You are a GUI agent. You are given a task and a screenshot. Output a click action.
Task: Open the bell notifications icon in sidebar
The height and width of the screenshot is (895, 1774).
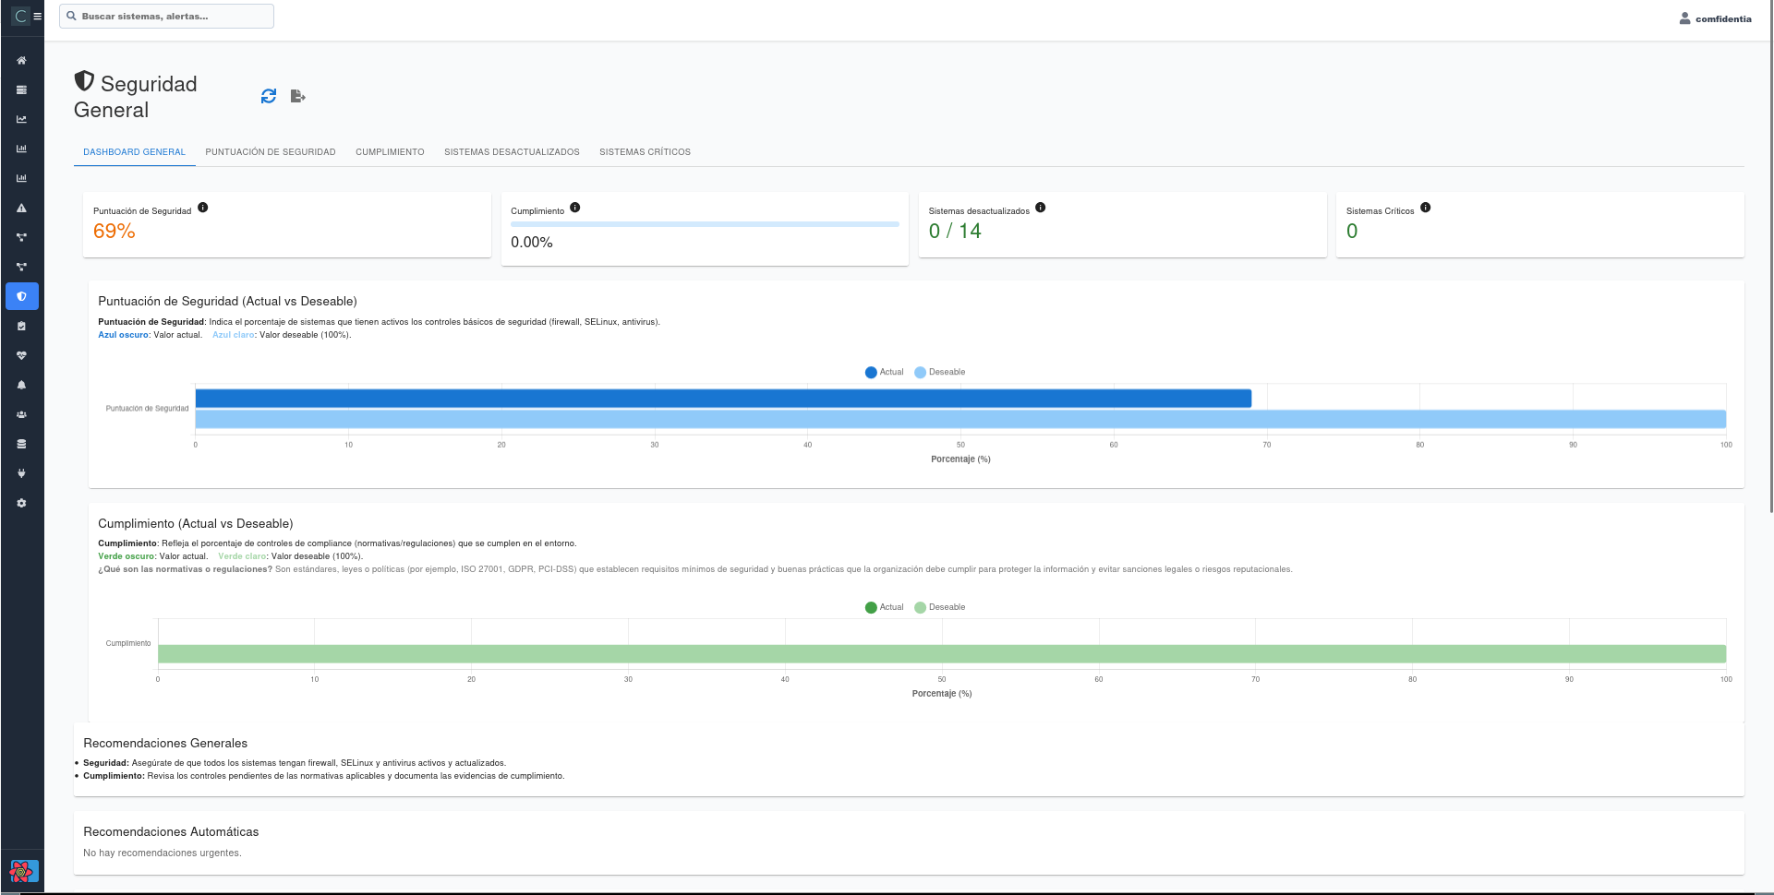point(21,385)
